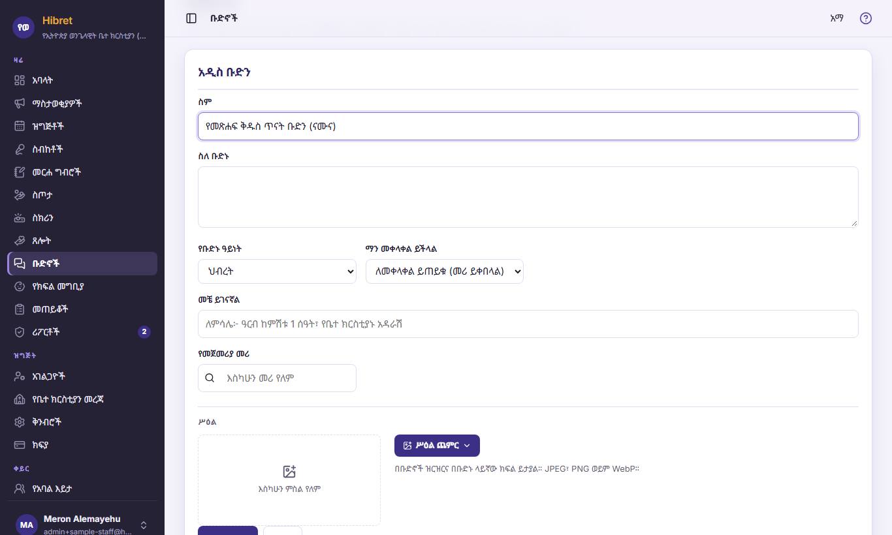Click the reports badge showing 2
This screenshot has width=892, height=535.
tap(144, 331)
